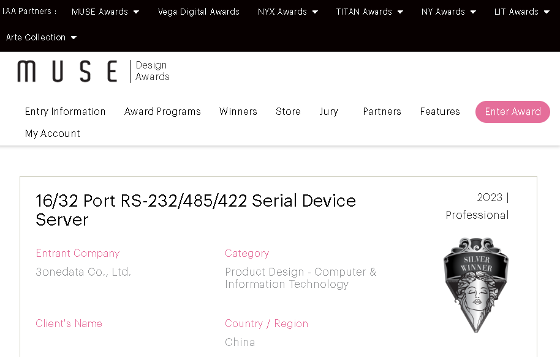Expand the TITAN Awards dropdown arrow
This screenshot has width=560, height=357.
tap(400, 12)
